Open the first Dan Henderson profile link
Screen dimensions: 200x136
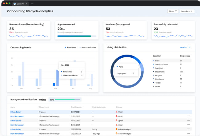click(x=17, y=116)
